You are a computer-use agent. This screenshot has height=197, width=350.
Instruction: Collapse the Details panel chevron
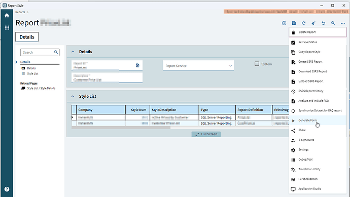[x=73, y=52]
